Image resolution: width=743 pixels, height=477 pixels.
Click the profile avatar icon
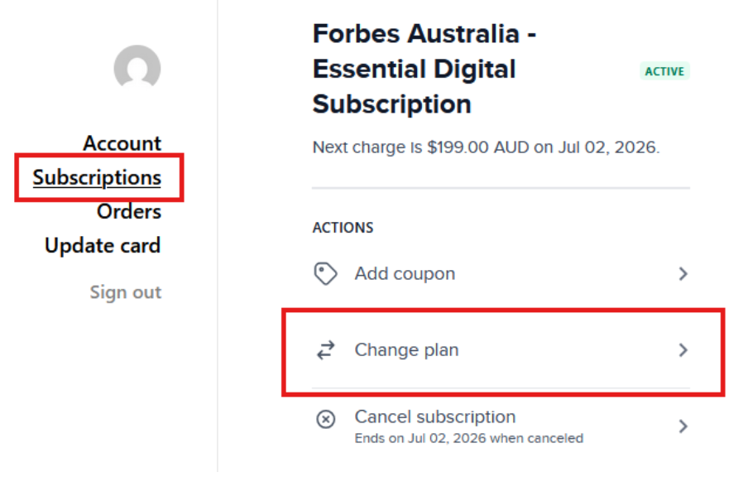click(137, 68)
